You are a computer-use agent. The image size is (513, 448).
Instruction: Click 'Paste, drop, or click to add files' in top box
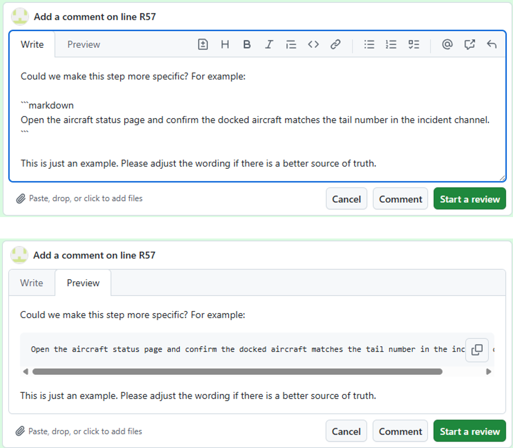point(86,198)
